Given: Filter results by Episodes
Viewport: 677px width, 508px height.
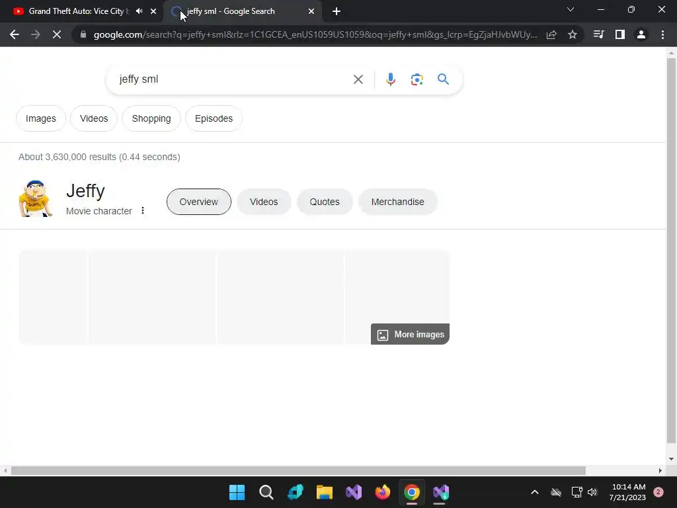Looking at the screenshot, I should (x=214, y=118).
